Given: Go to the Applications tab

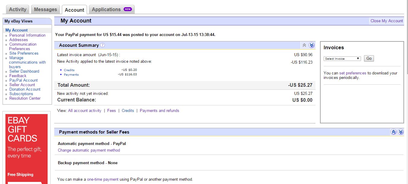Looking at the screenshot, I should point(111,9).
